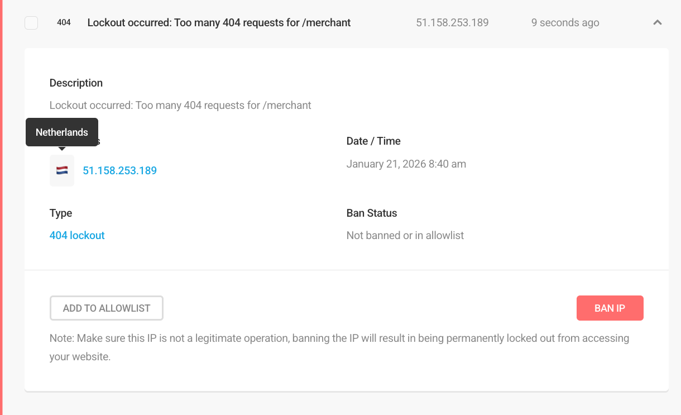Image resolution: width=681 pixels, height=415 pixels.
Task: Open the 404 lockout type link
Action: click(x=77, y=235)
